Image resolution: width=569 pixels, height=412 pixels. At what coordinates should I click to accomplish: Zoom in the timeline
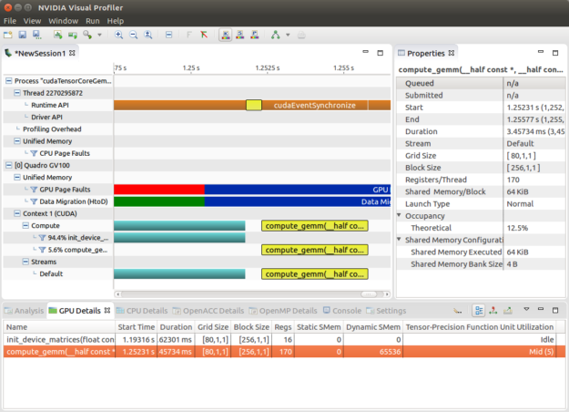point(118,35)
